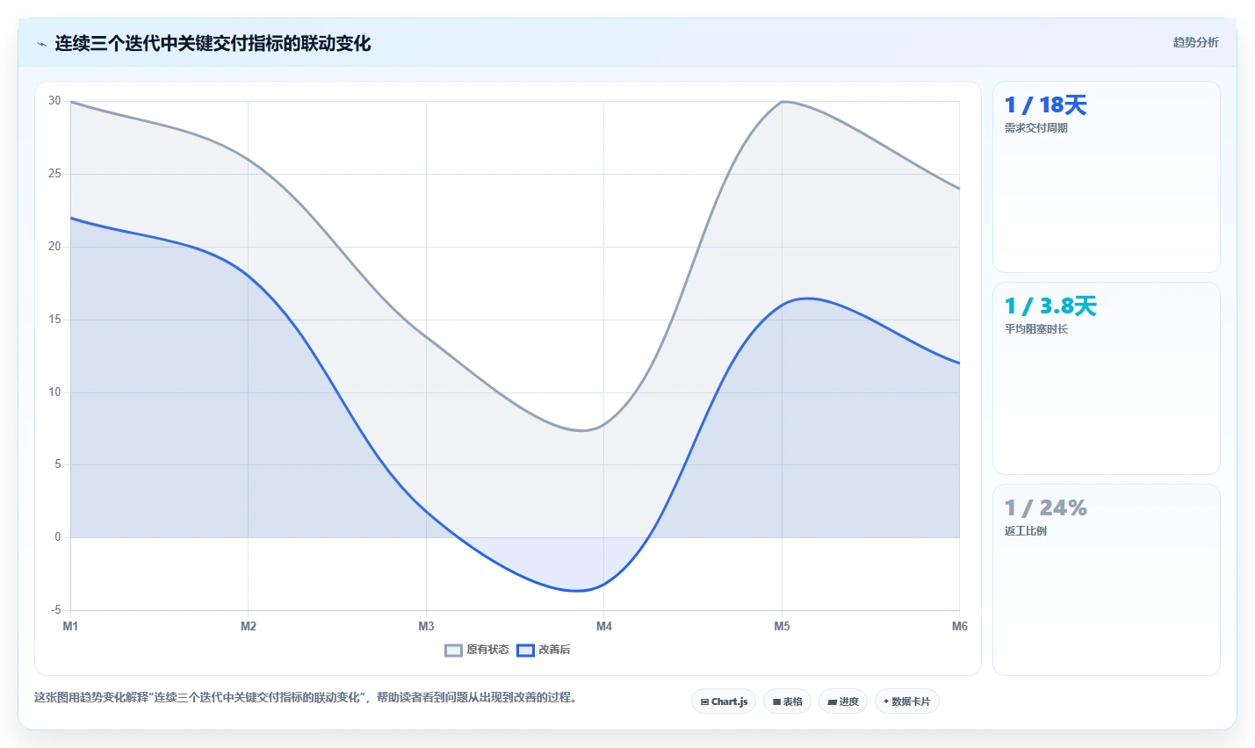Click the trend icon beside the chart title
The height and width of the screenshot is (748, 1255).
coord(41,44)
